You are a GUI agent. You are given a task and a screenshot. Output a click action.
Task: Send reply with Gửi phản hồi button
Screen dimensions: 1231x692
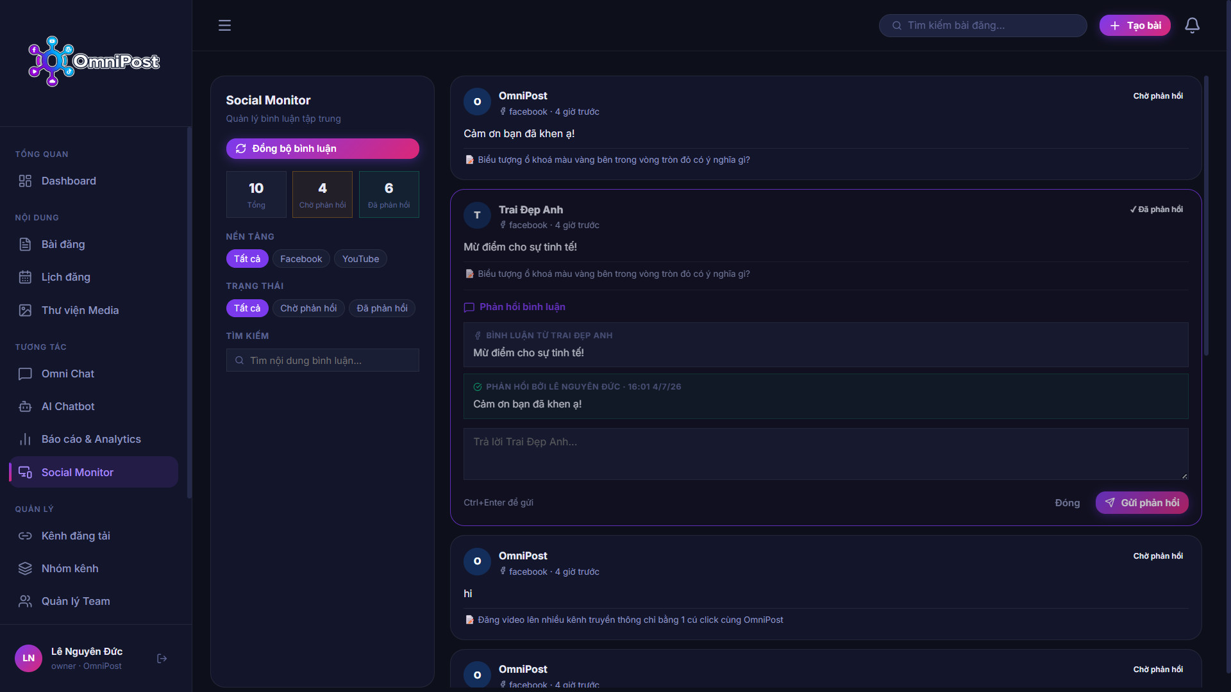1142,503
